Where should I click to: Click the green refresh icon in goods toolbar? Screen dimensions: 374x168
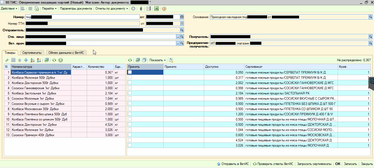click(54, 60)
